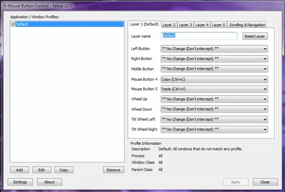Open the Wheel Down action dropdown
This screenshot has height=192, width=285.
pyautogui.click(x=214, y=109)
